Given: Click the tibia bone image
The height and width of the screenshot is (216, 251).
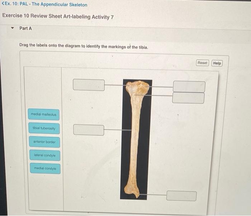Looking at the screenshot, I should tap(136, 139).
